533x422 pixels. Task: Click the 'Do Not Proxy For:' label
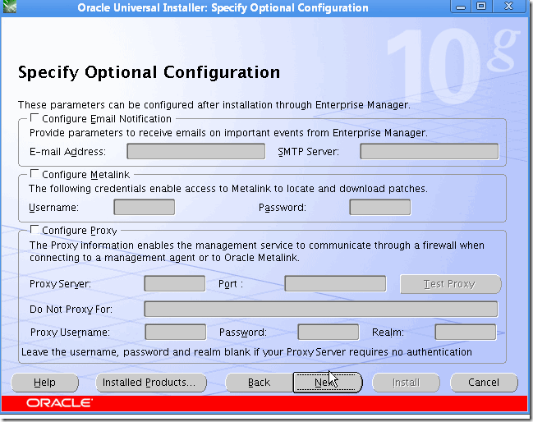(71, 310)
